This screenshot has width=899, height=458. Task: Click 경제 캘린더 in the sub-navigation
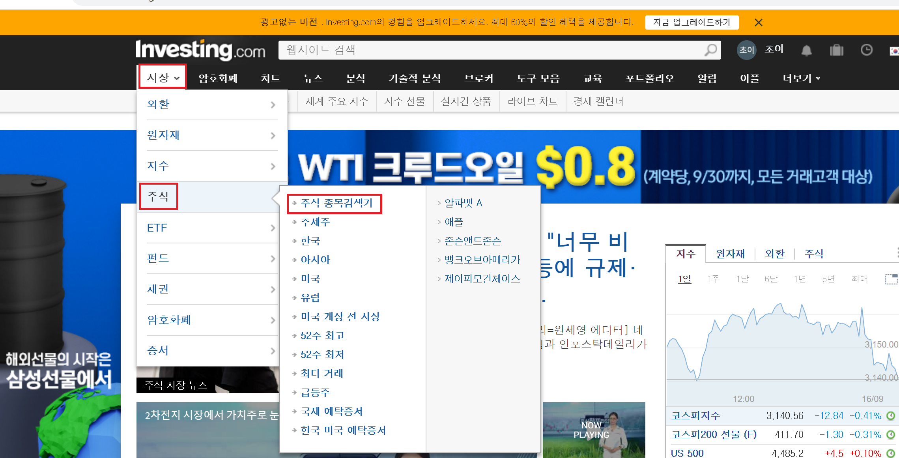pos(598,101)
